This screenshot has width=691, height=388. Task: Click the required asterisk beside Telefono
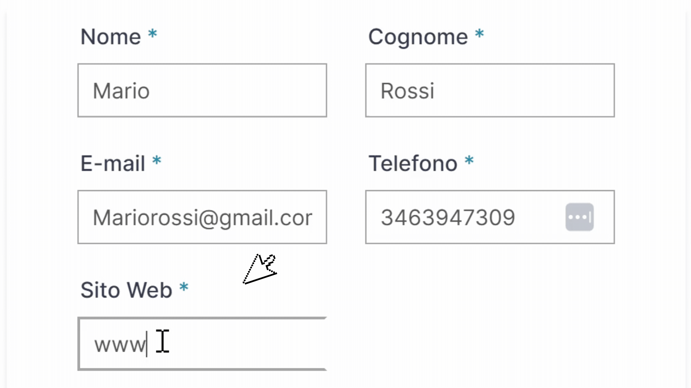[x=469, y=161]
